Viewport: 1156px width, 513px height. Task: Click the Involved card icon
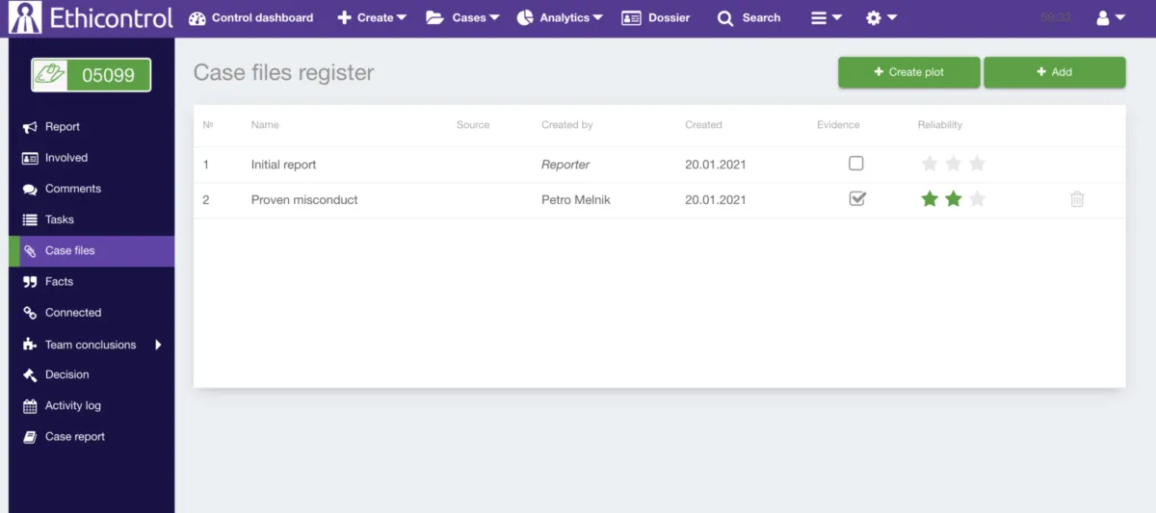pyautogui.click(x=29, y=158)
